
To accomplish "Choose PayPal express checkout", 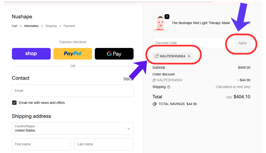I will [x=73, y=54].
